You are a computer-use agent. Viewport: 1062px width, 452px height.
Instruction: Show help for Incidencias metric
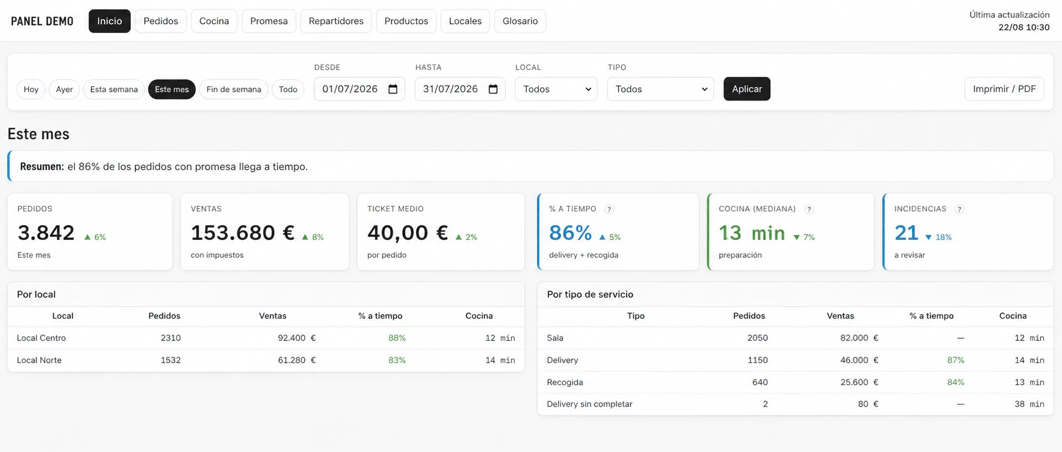(x=959, y=209)
